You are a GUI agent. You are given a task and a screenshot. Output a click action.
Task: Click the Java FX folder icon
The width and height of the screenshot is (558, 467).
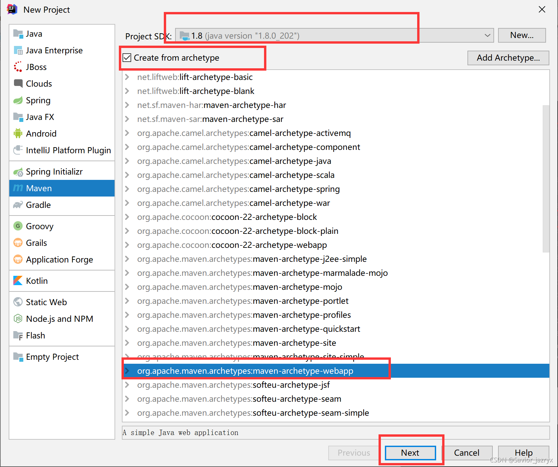[x=18, y=117]
